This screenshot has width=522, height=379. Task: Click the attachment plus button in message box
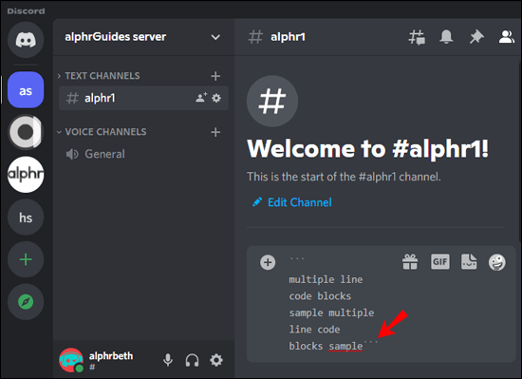[x=268, y=262]
